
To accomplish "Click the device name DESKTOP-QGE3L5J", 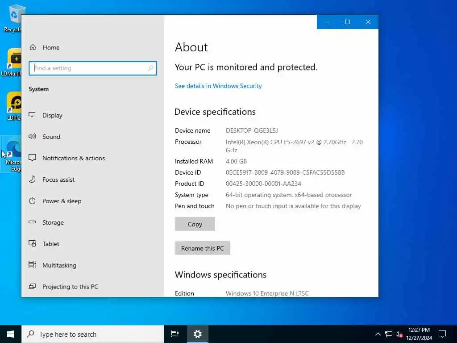I will tap(252, 130).
